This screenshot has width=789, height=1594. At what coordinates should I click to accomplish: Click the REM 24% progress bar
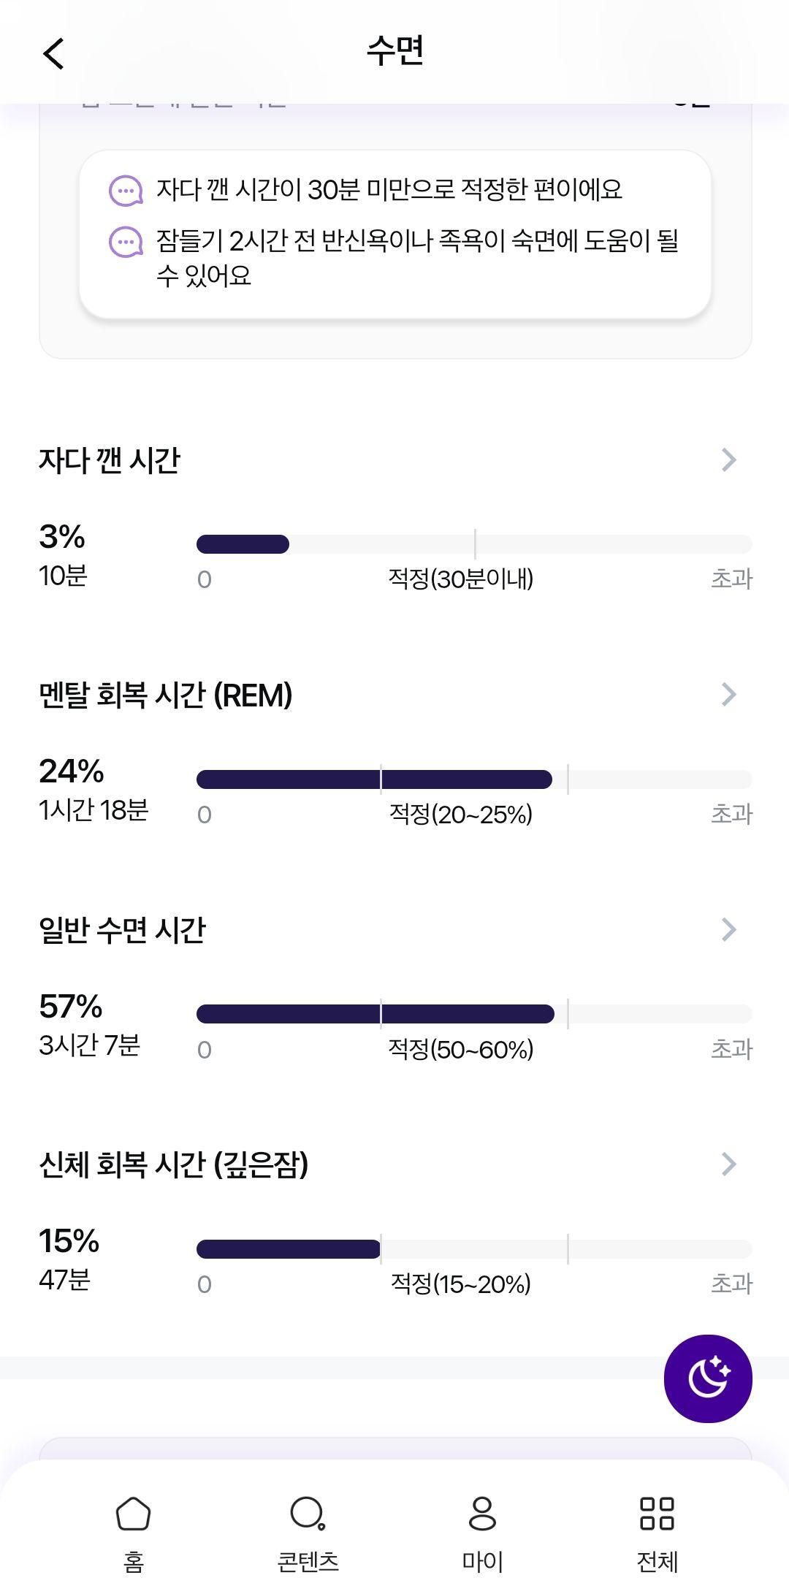tap(474, 779)
